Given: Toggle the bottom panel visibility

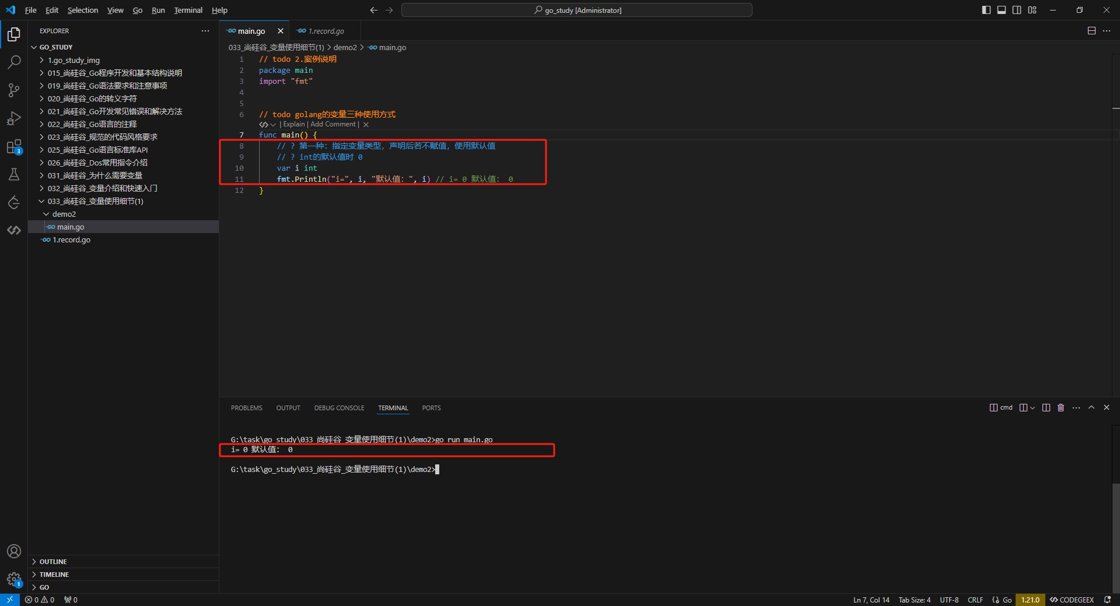Looking at the screenshot, I should (x=1002, y=10).
